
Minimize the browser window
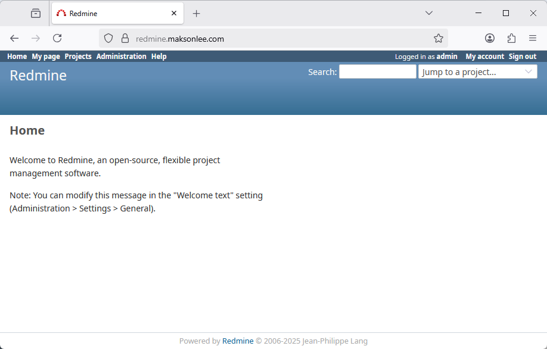[x=478, y=13]
